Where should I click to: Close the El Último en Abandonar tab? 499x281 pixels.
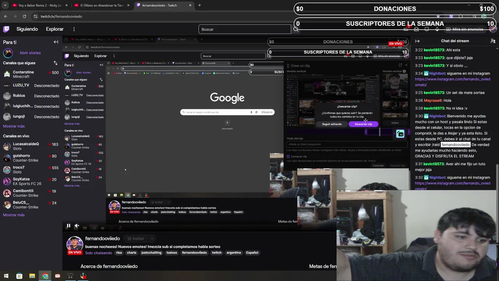coord(128,5)
